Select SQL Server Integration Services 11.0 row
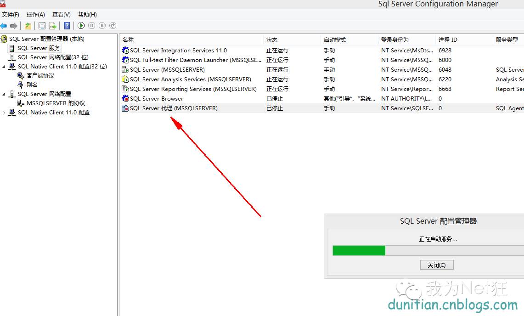 click(179, 50)
